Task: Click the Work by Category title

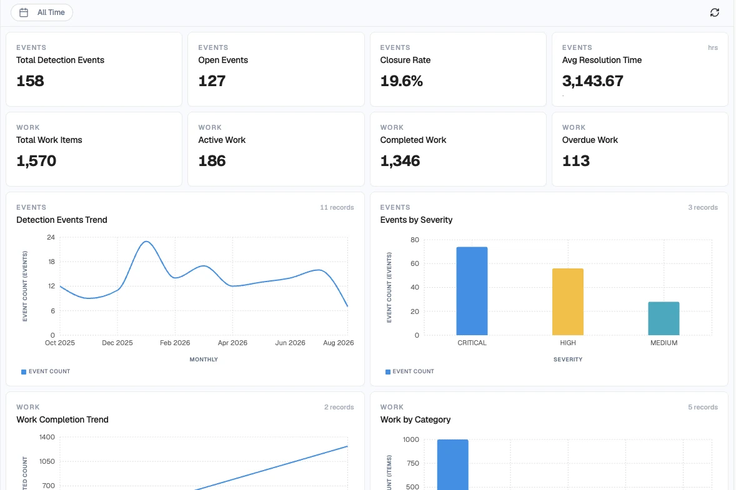Action: 415,419
